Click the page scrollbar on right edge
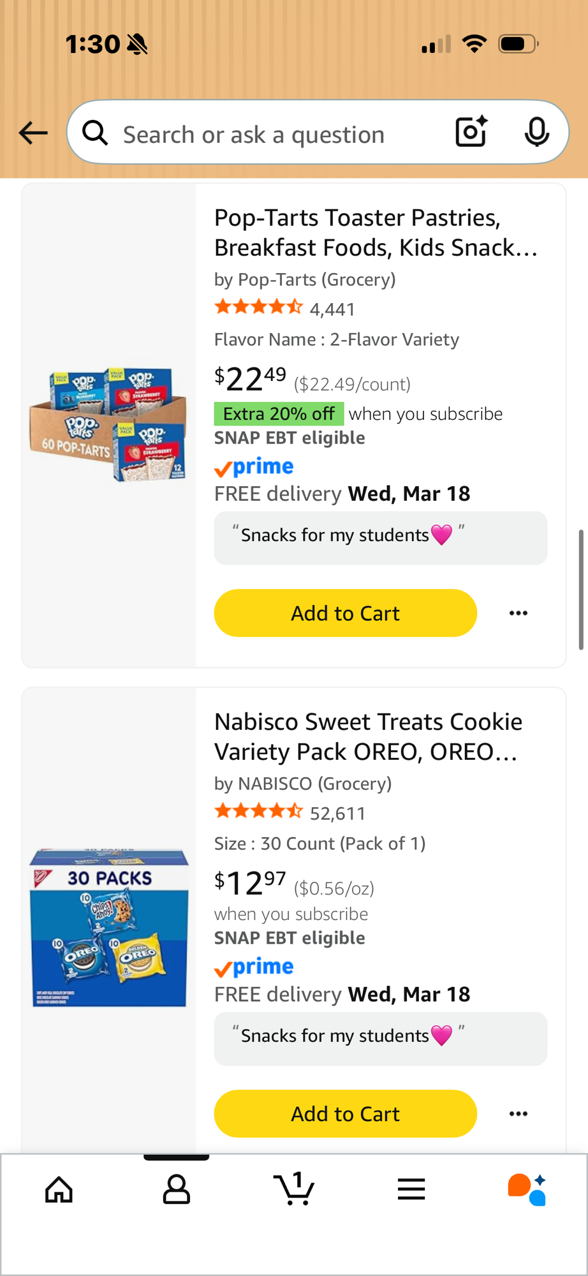The width and height of the screenshot is (588, 1276). [581, 590]
